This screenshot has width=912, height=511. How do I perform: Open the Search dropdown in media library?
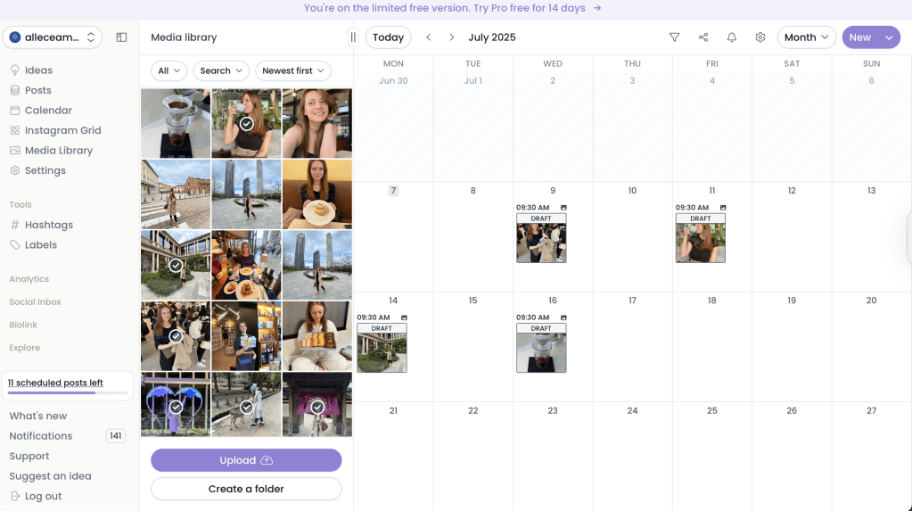click(x=221, y=70)
